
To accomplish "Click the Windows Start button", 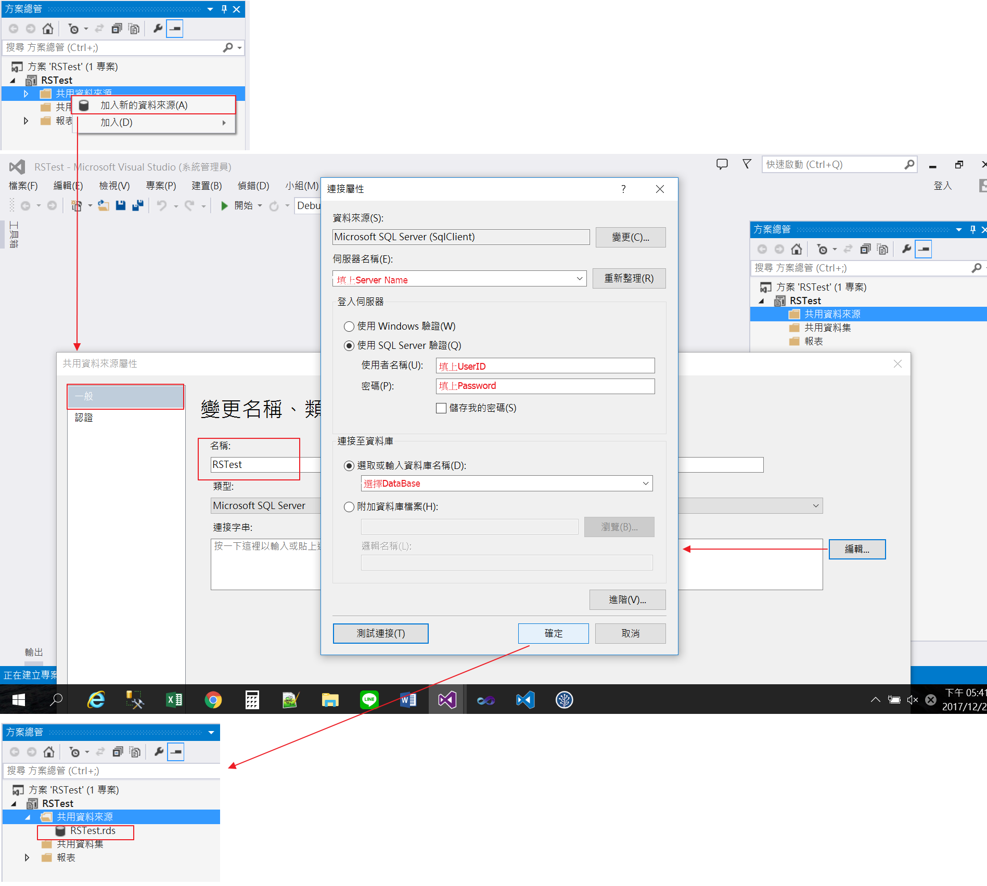I will 19,700.
